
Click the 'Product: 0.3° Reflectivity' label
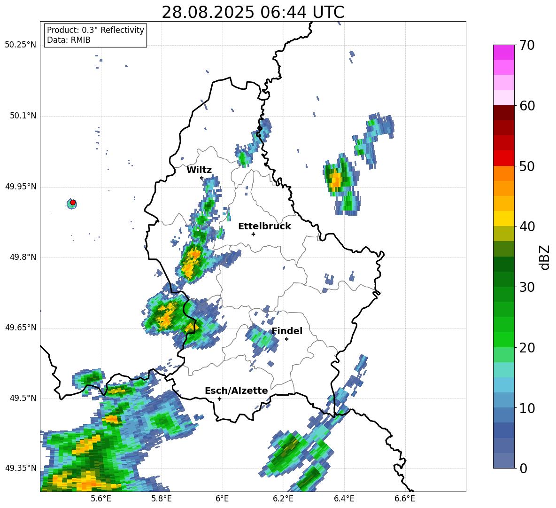pyautogui.click(x=95, y=30)
